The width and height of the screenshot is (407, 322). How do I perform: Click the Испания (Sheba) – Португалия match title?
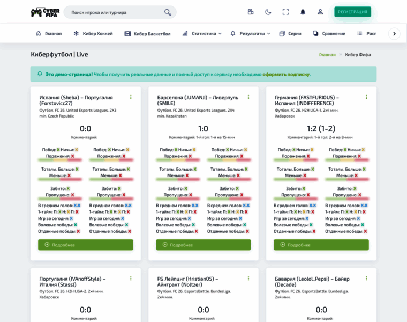click(76, 100)
